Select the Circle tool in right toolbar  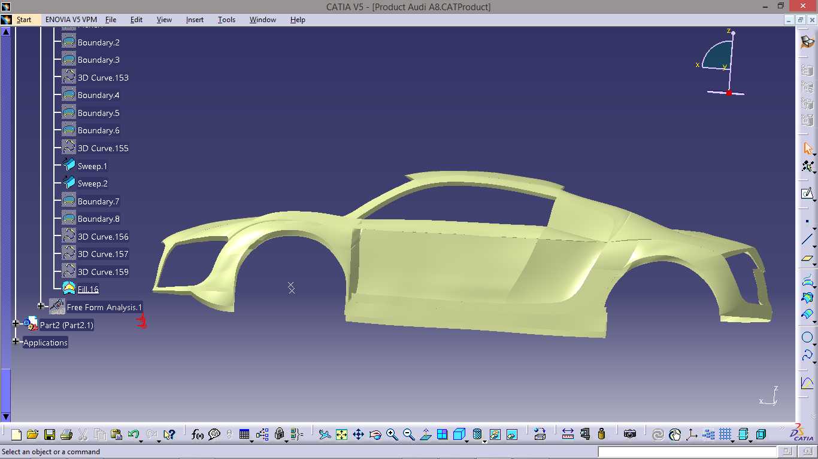(x=807, y=337)
